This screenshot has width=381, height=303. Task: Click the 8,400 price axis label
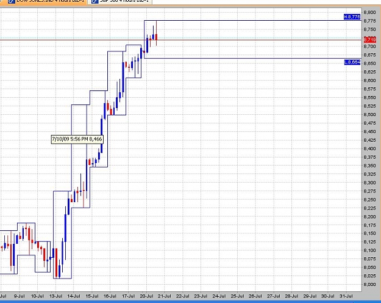coord(369,148)
